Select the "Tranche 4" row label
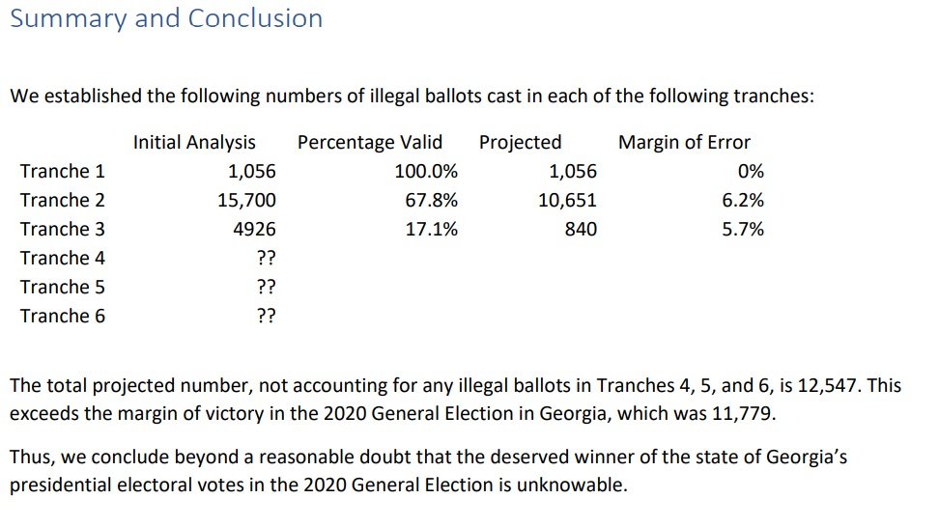The image size is (939, 527). (x=62, y=259)
